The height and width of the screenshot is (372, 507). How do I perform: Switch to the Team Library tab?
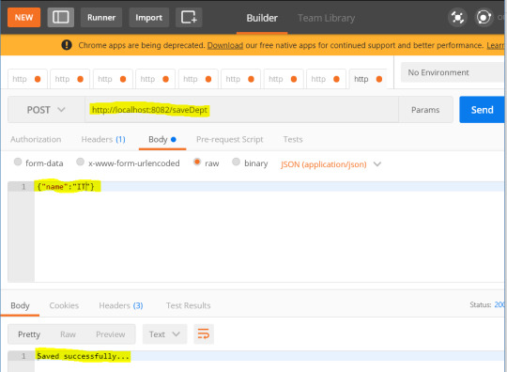[x=326, y=18]
